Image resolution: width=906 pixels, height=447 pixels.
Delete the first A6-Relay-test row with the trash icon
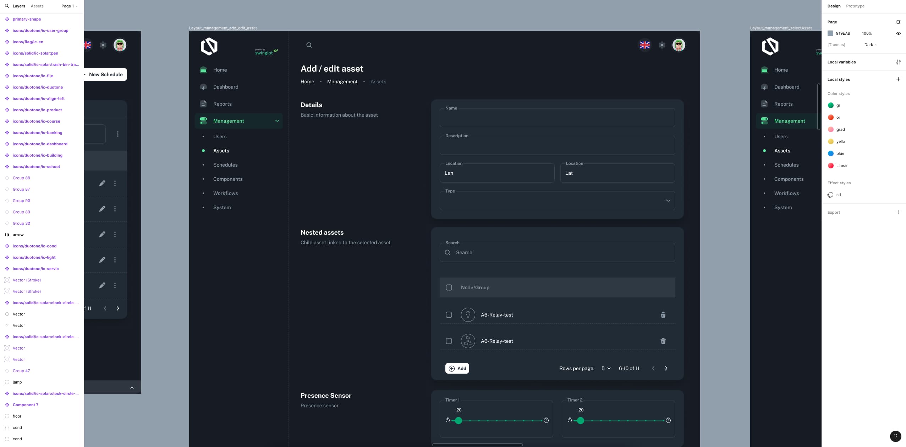click(x=663, y=315)
